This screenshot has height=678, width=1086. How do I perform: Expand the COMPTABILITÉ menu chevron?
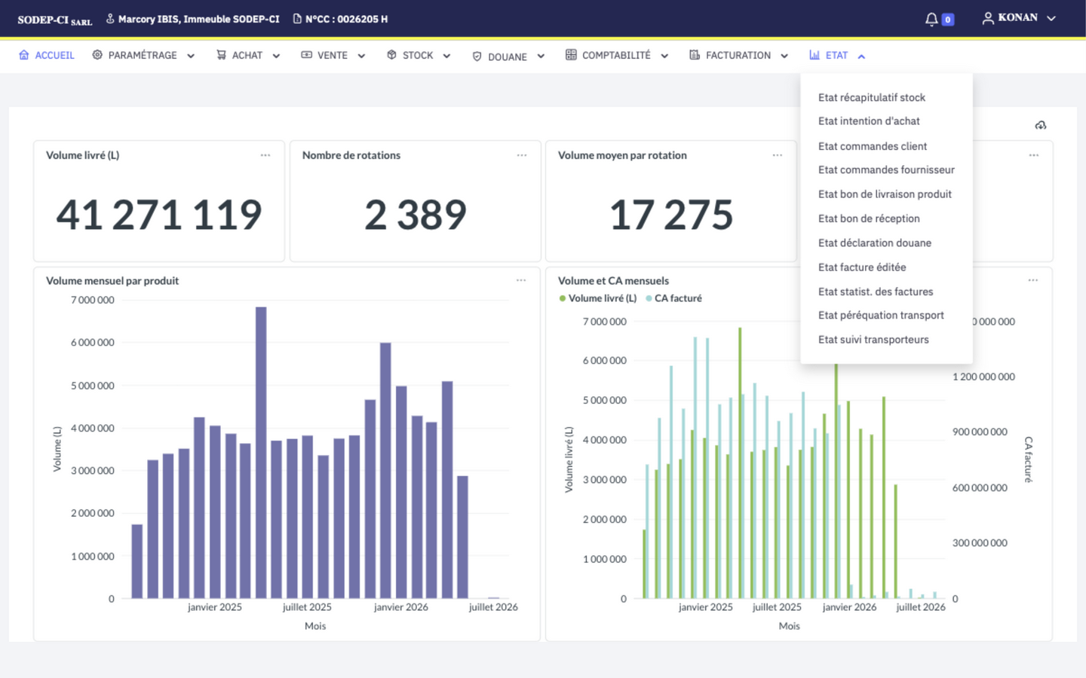[x=664, y=56]
